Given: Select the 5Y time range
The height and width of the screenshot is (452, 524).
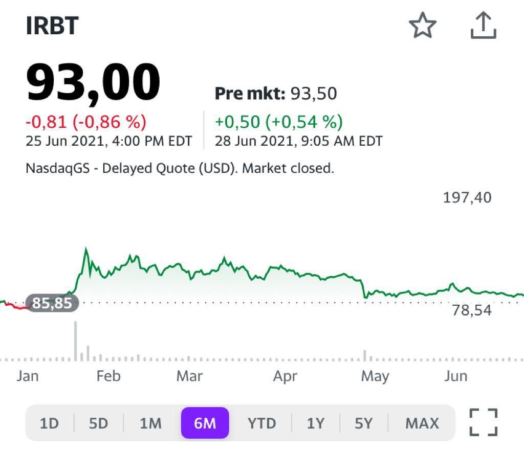Looking at the screenshot, I should (x=363, y=423).
